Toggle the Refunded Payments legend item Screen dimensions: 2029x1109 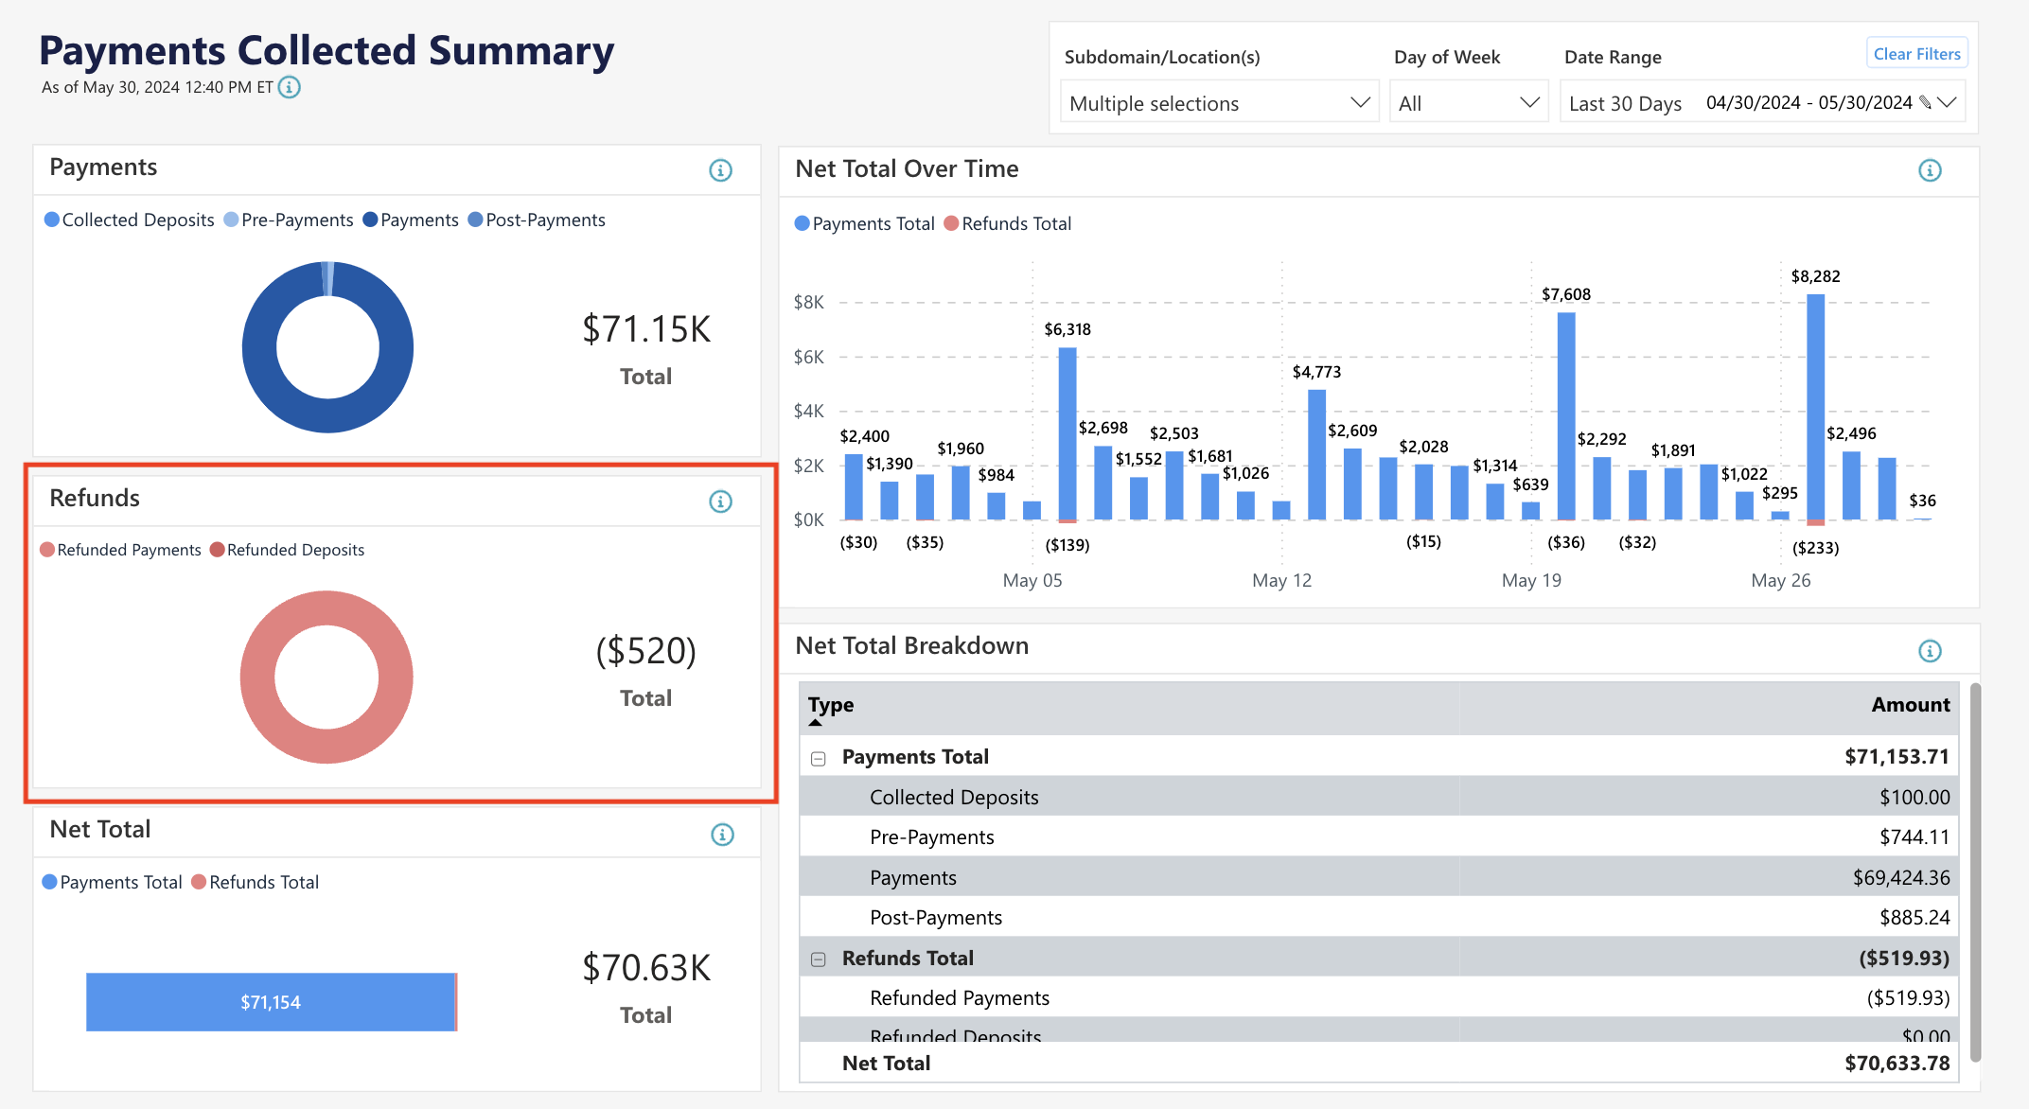pyautogui.click(x=121, y=549)
